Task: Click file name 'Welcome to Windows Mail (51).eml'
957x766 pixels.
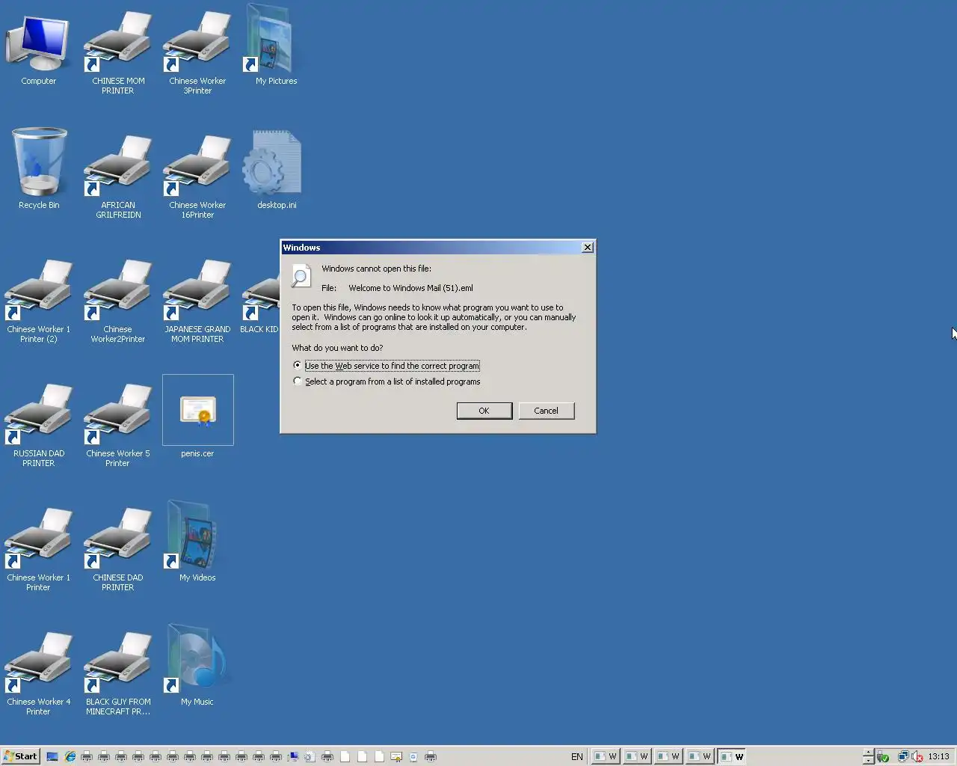Action: click(x=410, y=288)
